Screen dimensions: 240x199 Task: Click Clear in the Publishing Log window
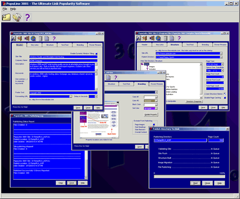(61, 183)
